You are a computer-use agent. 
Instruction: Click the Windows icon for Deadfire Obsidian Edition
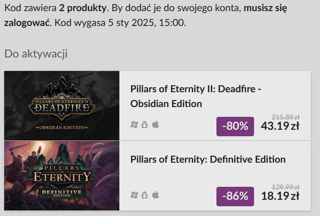pyautogui.click(x=134, y=125)
